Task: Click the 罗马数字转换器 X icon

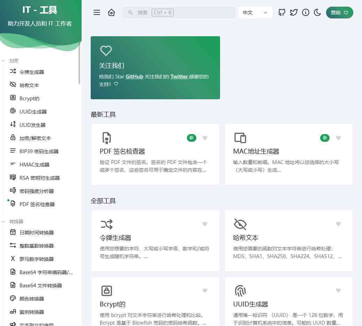Action: (13, 258)
